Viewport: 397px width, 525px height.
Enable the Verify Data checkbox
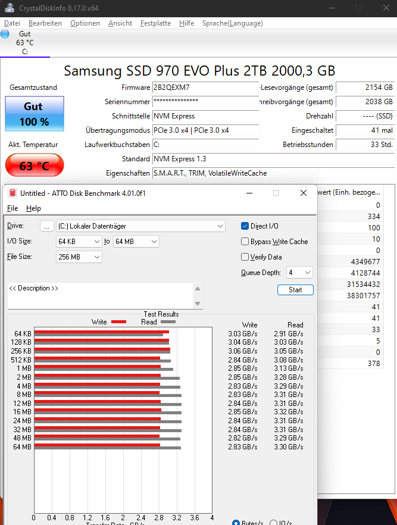(245, 257)
